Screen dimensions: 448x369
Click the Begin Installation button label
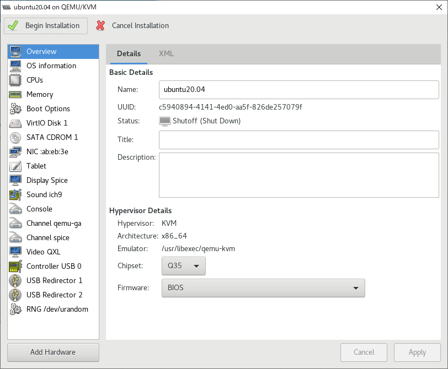point(52,26)
